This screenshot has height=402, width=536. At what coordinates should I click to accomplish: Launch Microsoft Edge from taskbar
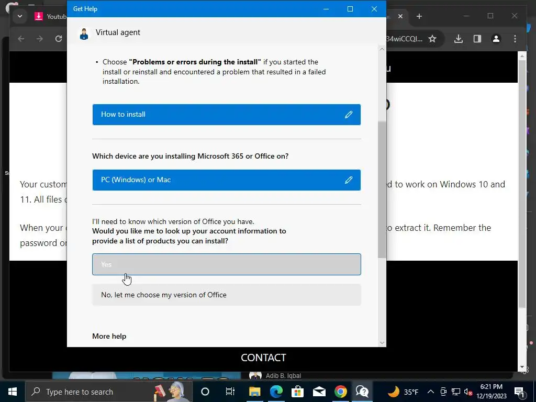(x=276, y=392)
